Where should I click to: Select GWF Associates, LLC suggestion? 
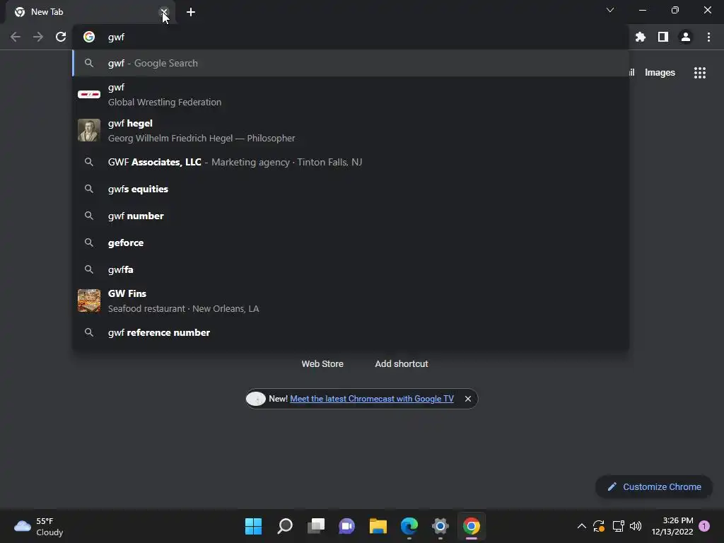(x=351, y=162)
